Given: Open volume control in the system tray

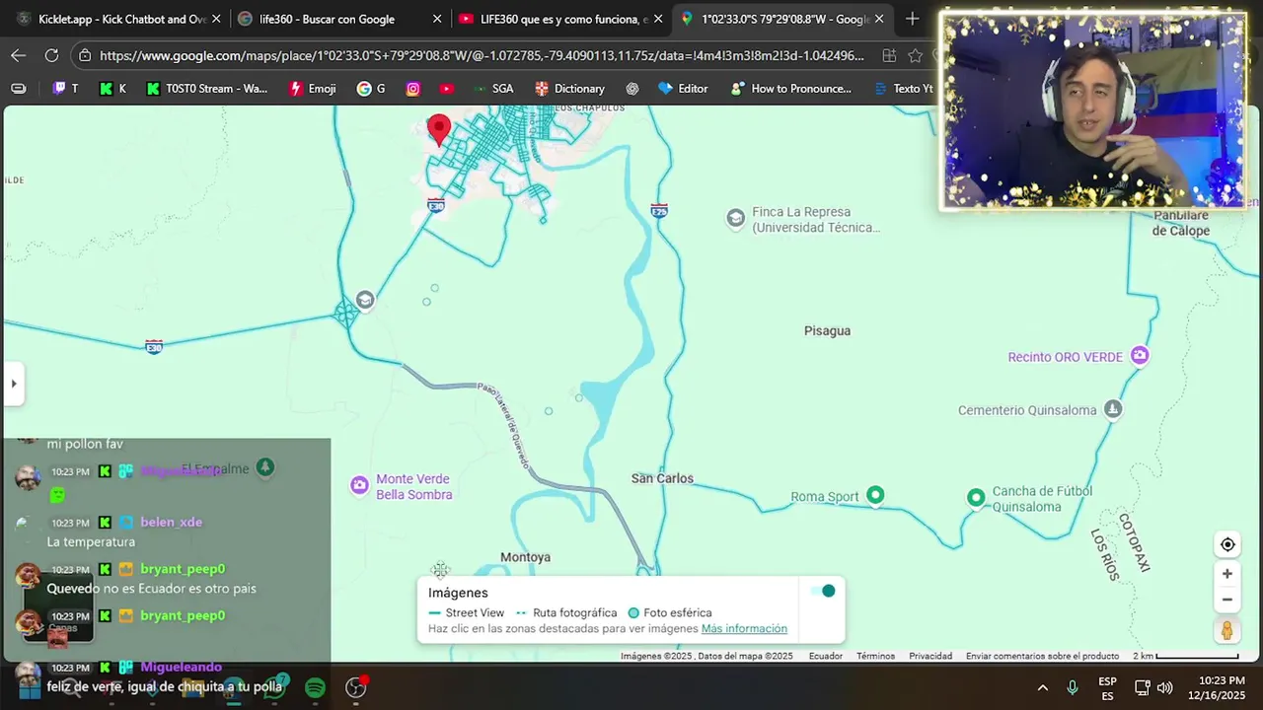Looking at the screenshot, I should [1165, 687].
